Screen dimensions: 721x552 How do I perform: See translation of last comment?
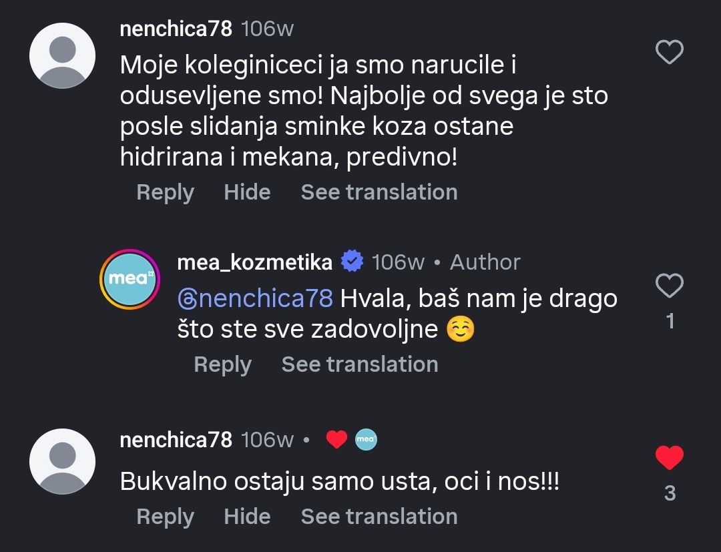(x=379, y=517)
